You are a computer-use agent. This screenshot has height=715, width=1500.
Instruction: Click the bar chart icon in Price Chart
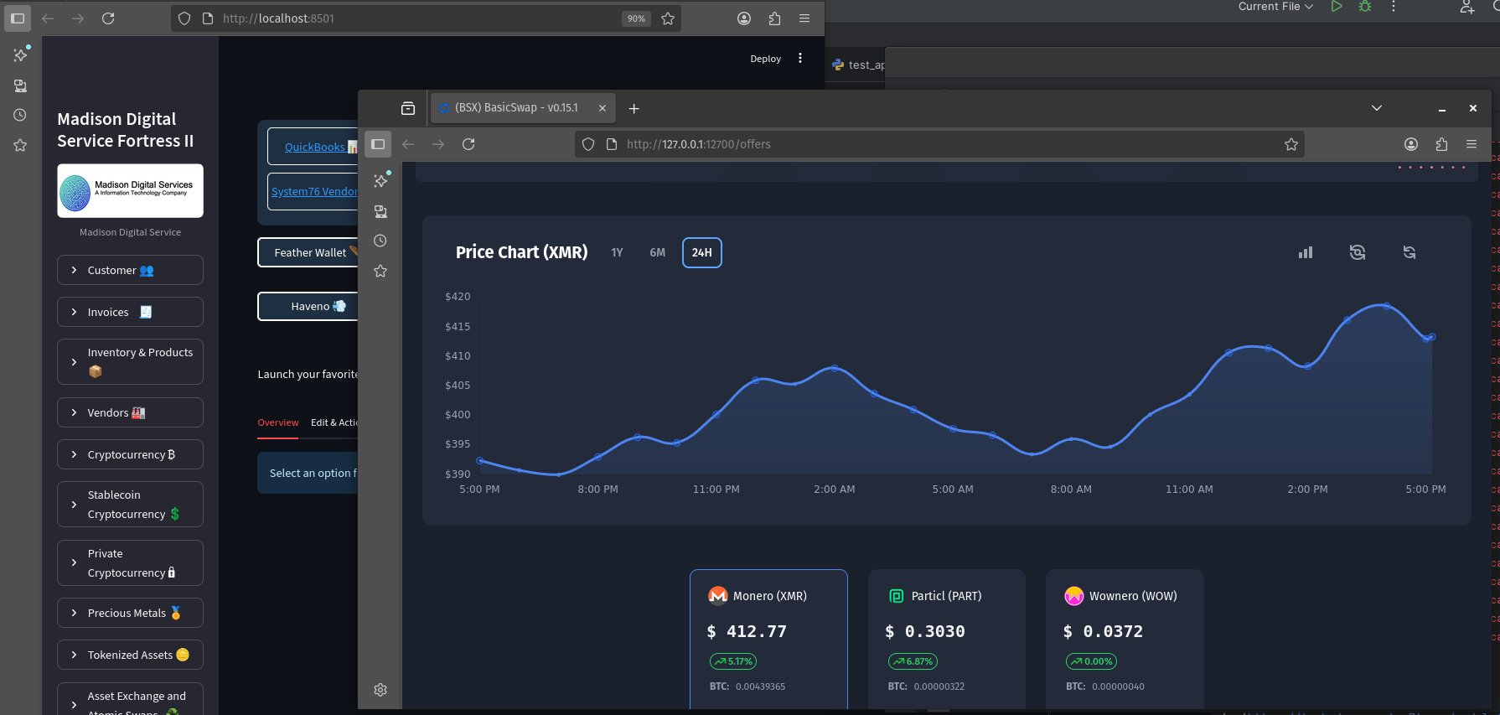point(1305,252)
